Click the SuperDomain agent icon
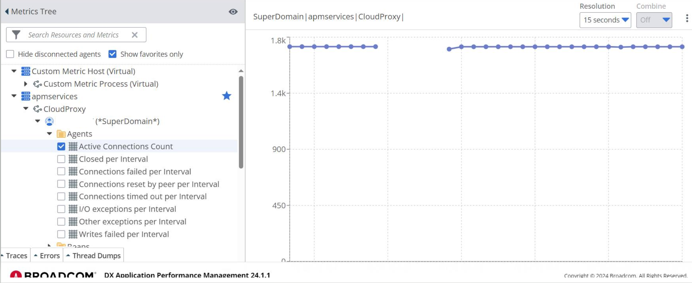Viewport: 692px width, 283px height. coord(49,121)
